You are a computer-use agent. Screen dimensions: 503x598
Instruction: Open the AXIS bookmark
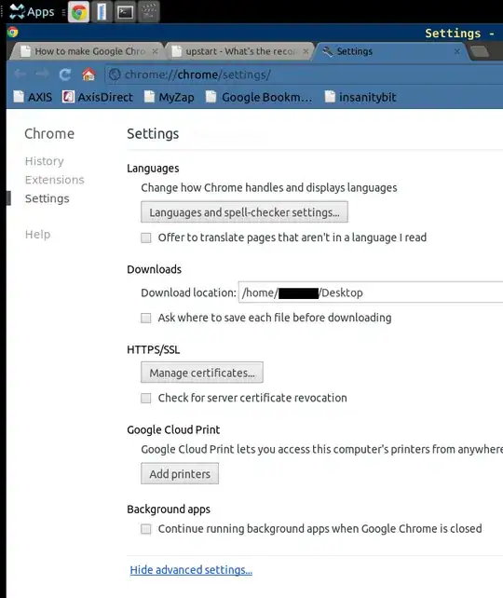(x=33, y=97)
